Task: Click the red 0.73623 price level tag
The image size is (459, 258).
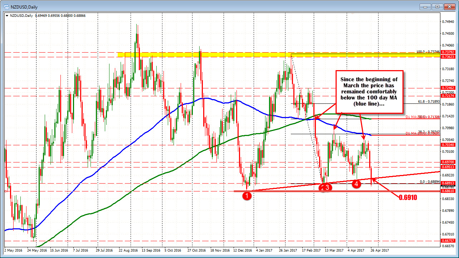Action: click(x=448, y=57)
